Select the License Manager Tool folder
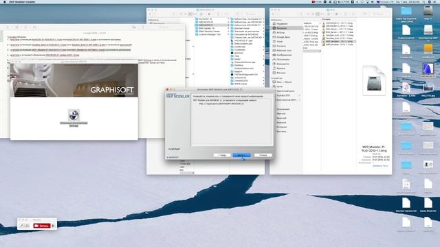 [x=212, y=34]
